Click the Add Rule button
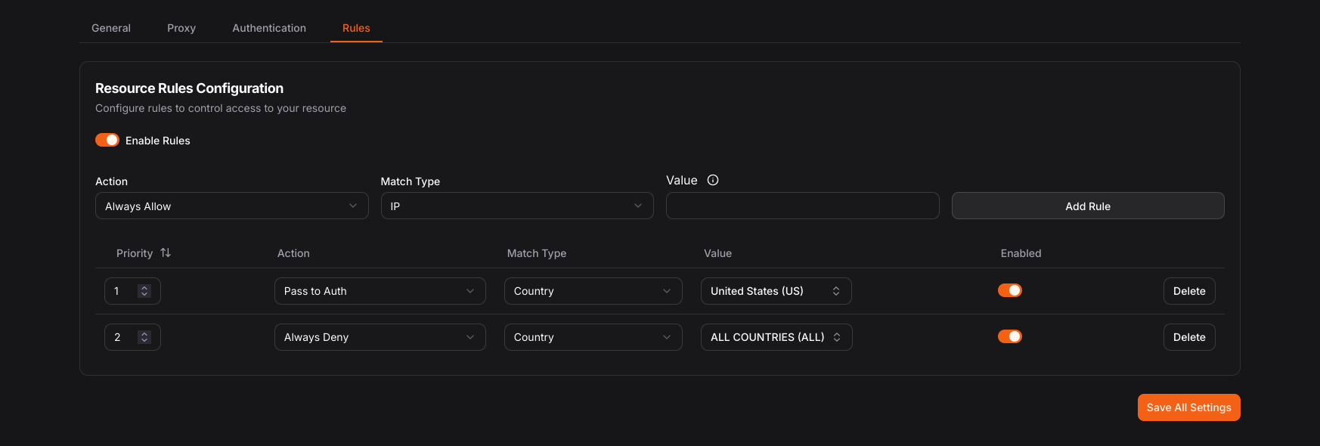 click(x=1087, y=206)
